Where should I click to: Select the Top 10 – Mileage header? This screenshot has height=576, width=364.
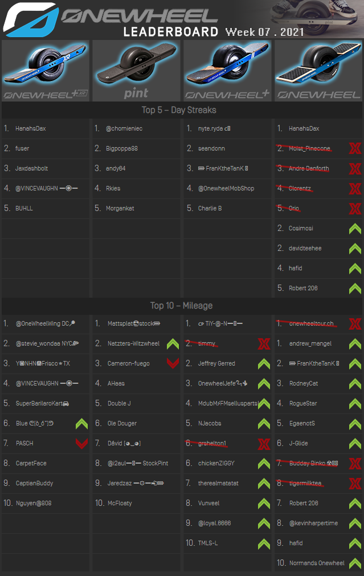(181, 306)
